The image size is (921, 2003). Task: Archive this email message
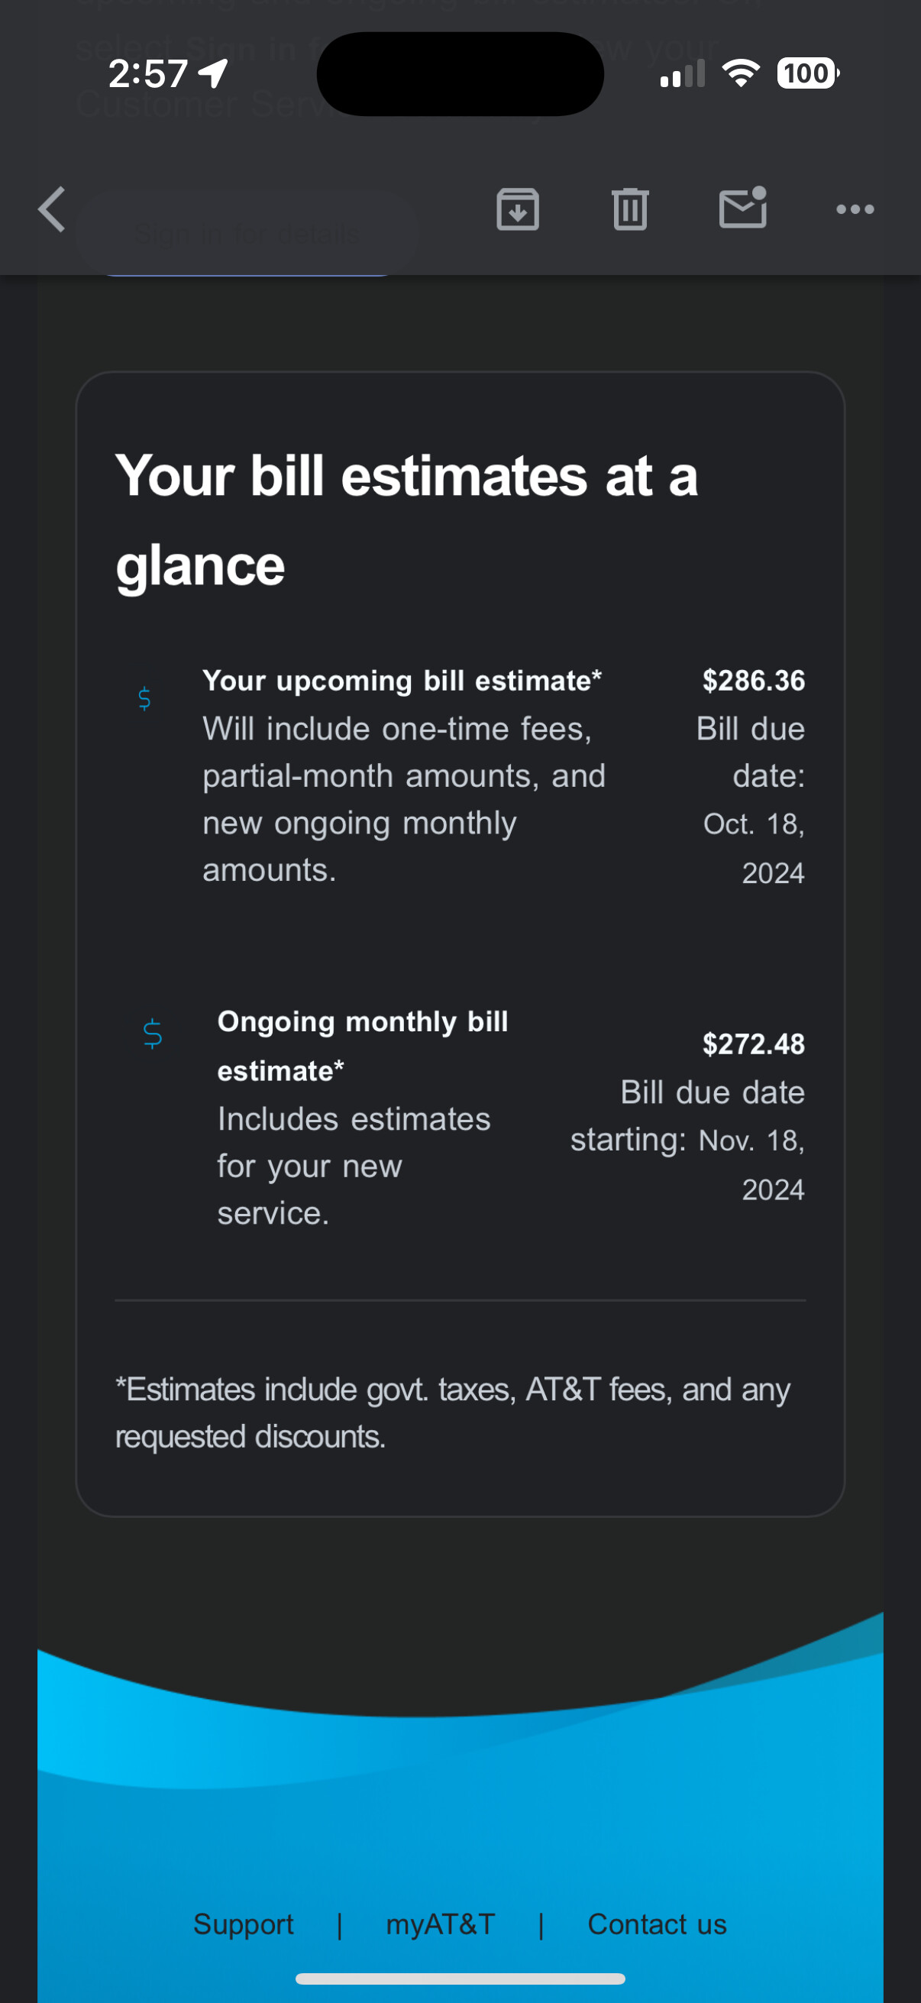coord(518,209)
